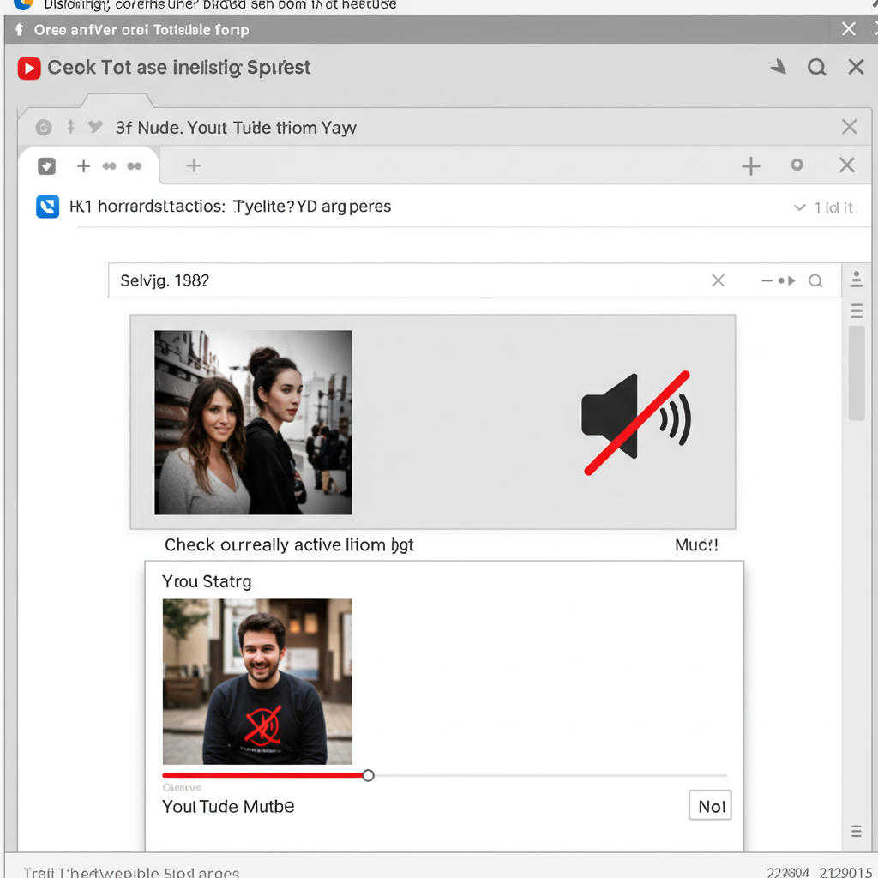
Task: Open a new tab with the plus button
Action: (194, 165)
